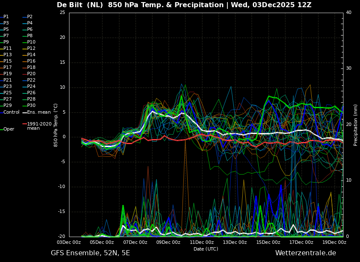
Task: Click the 03Dec 00z axis label
Action: (x=69, y=243)
